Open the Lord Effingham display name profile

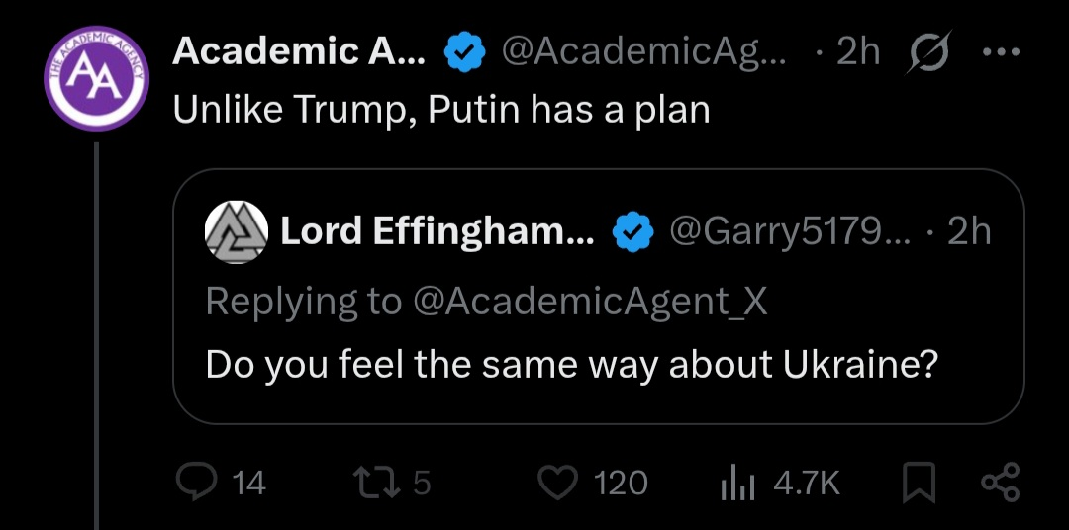tap(437, 231)
